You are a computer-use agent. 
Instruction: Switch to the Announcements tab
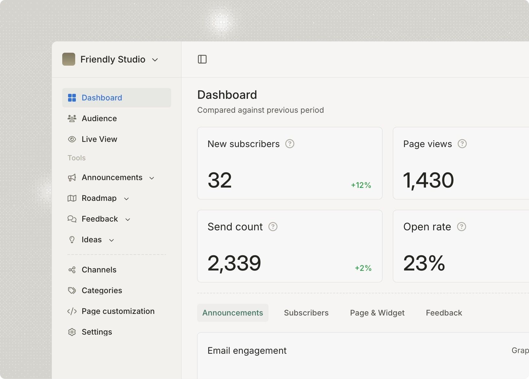[233, 313]
